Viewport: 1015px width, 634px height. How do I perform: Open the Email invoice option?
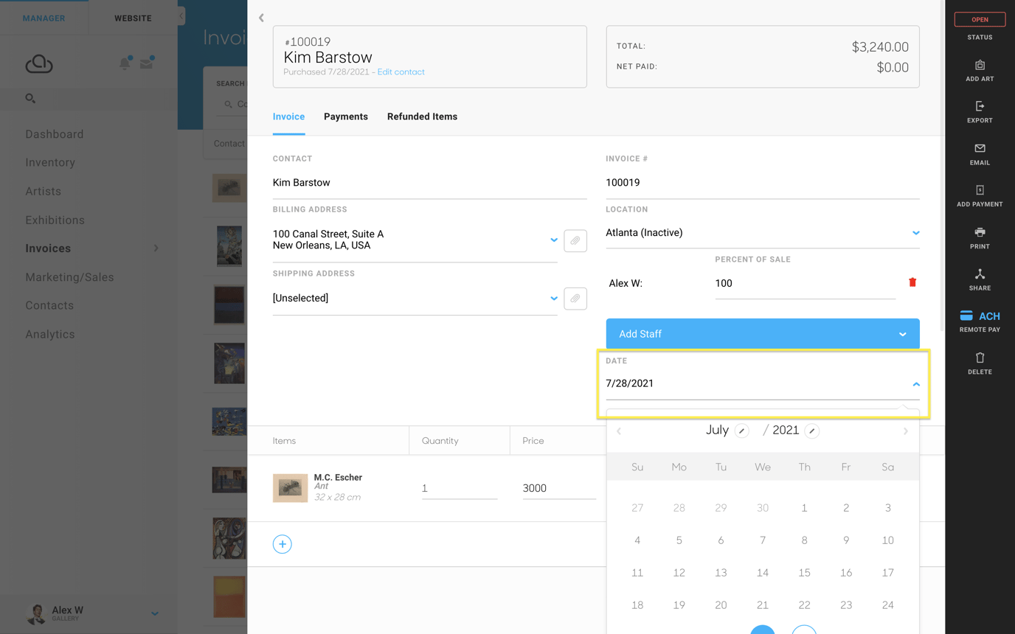[980, 150]
